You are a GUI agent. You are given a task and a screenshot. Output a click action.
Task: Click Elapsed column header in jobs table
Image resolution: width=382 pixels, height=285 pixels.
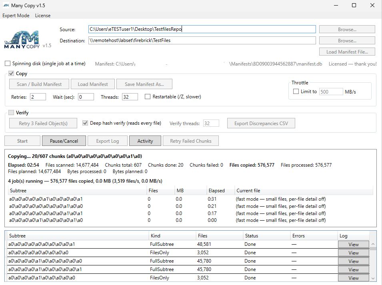(220, 191)
